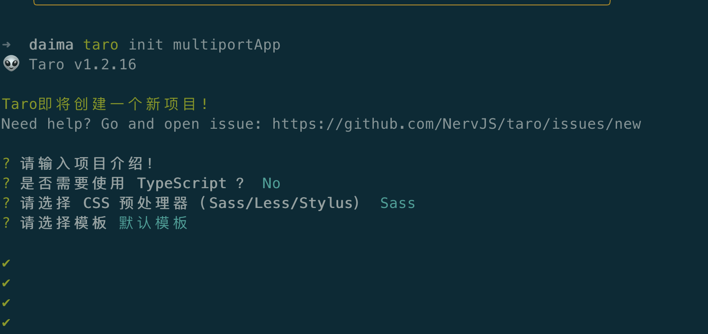Open the GitHub NervJS taro issues link
The height and width of the screenshot is (334, 708).
[x=456, y=124]
